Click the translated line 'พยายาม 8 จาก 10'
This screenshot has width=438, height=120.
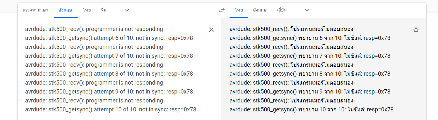310,74
